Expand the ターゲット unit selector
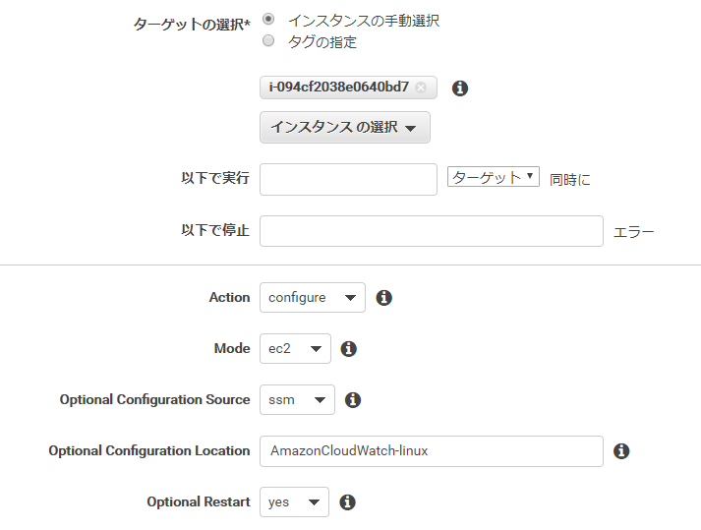Screen dimensions: 701x530 point(494,177)
